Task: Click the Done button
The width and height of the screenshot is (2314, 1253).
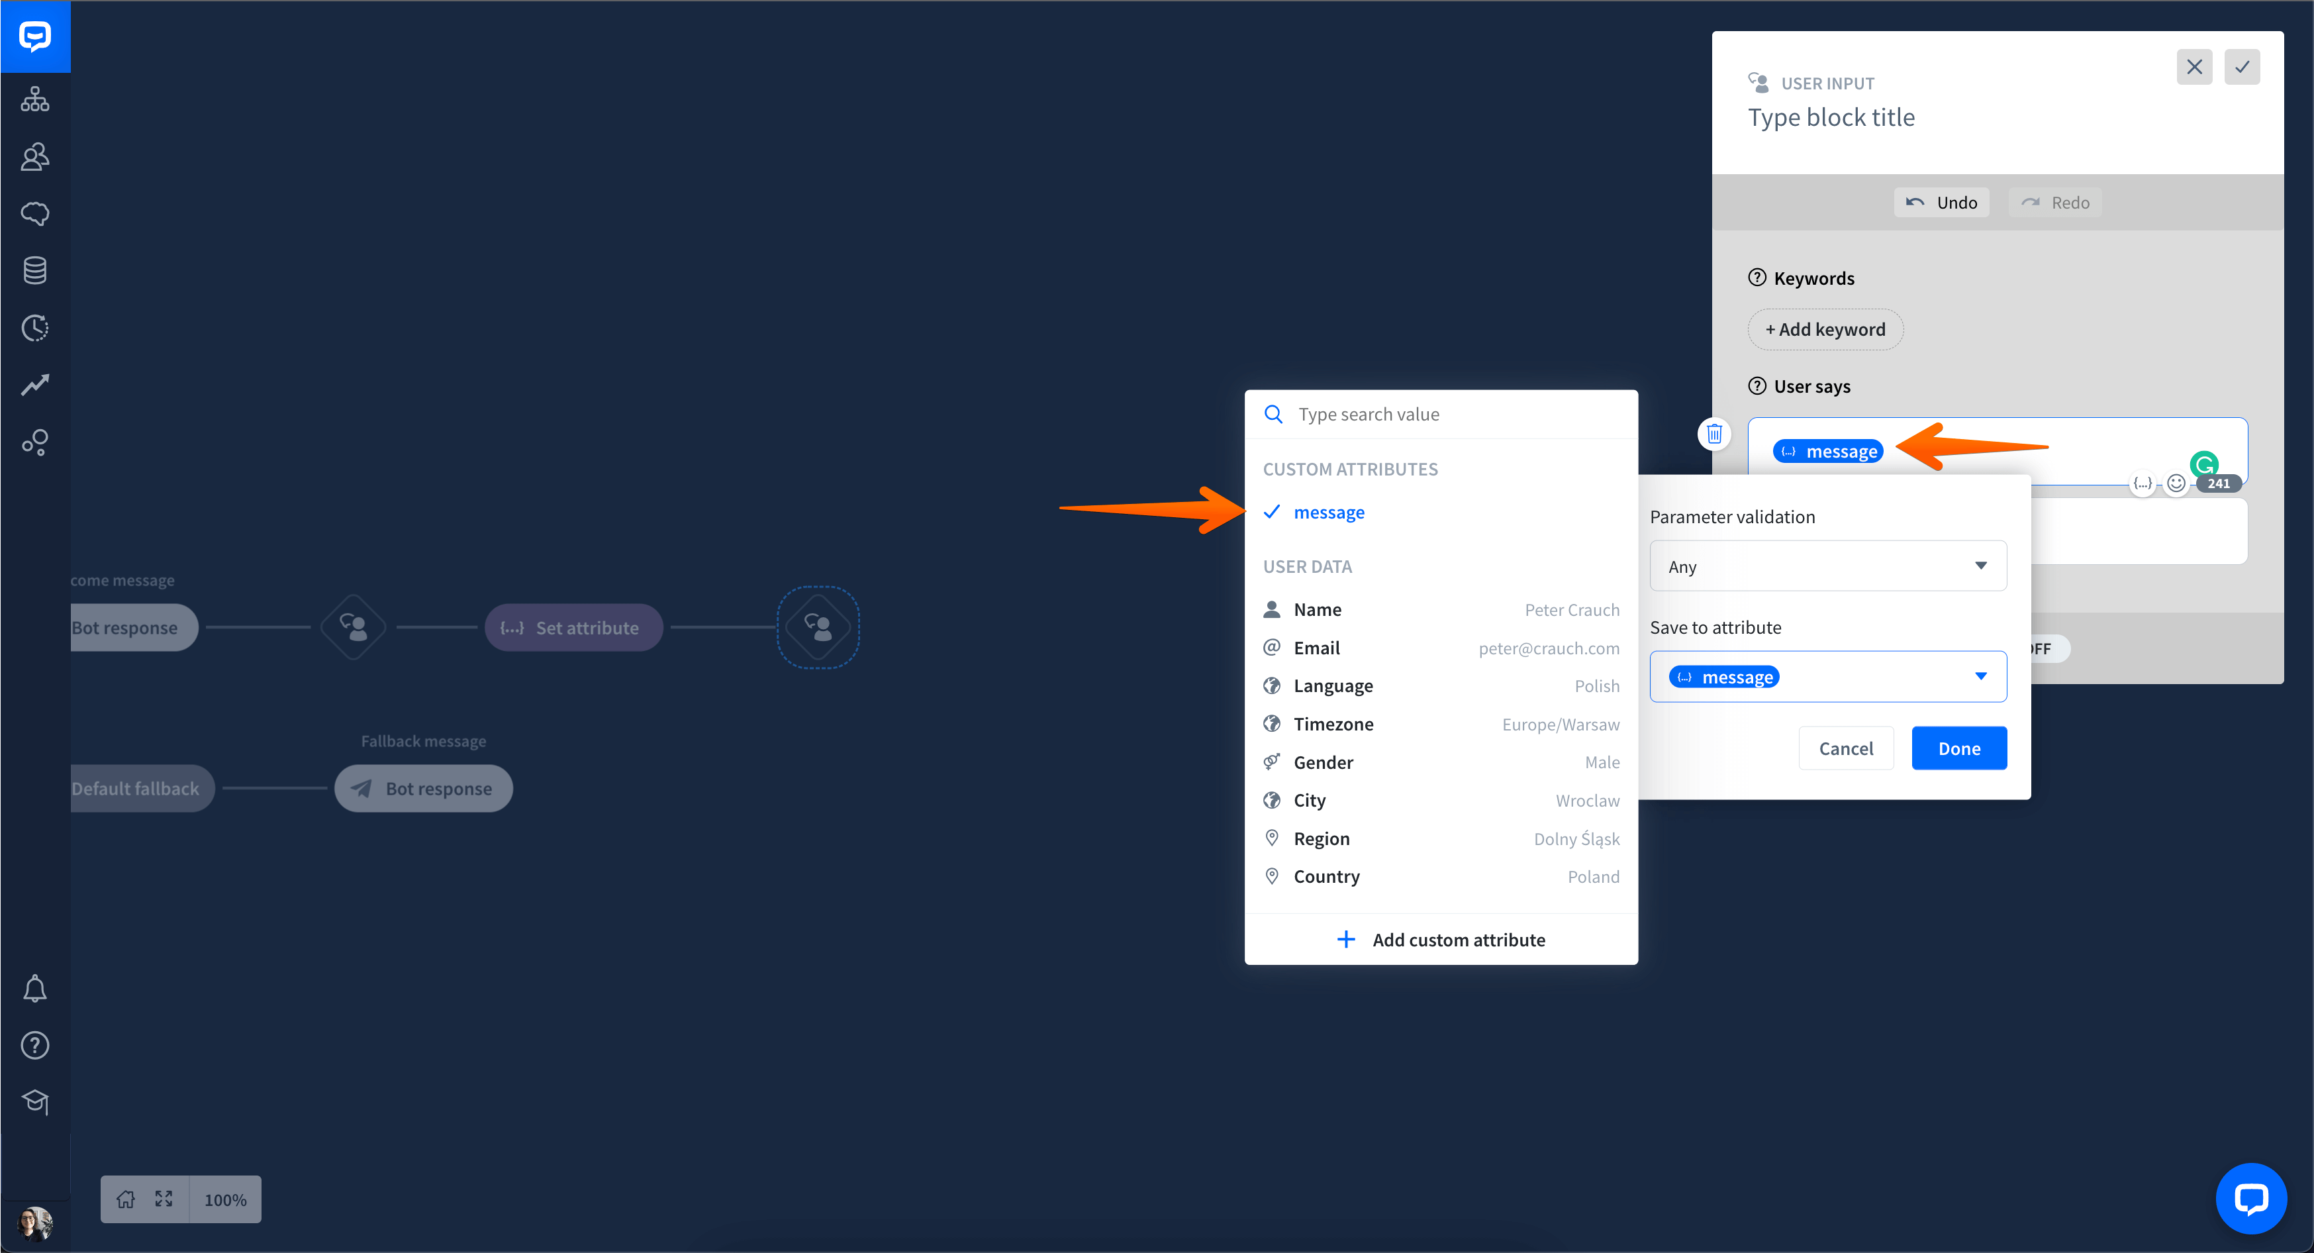Action: click(1959, 748)
